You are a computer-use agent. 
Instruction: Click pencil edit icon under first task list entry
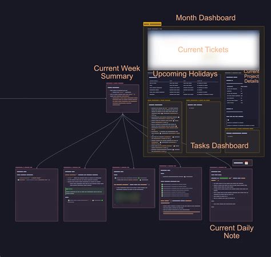click(156, 115)
